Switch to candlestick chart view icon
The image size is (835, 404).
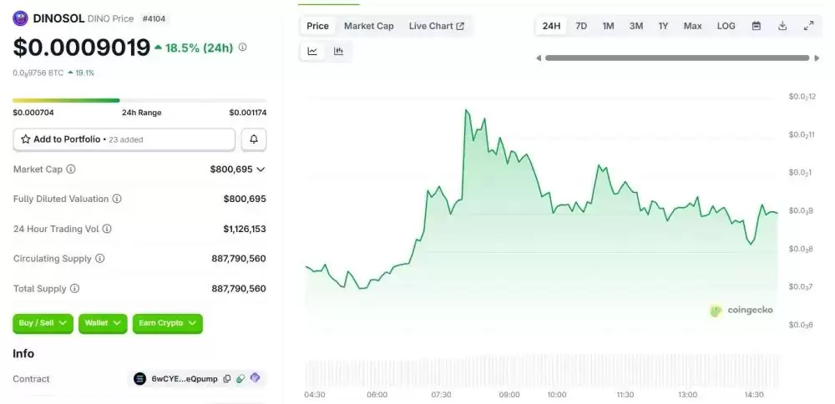click(x=338, y=51)
